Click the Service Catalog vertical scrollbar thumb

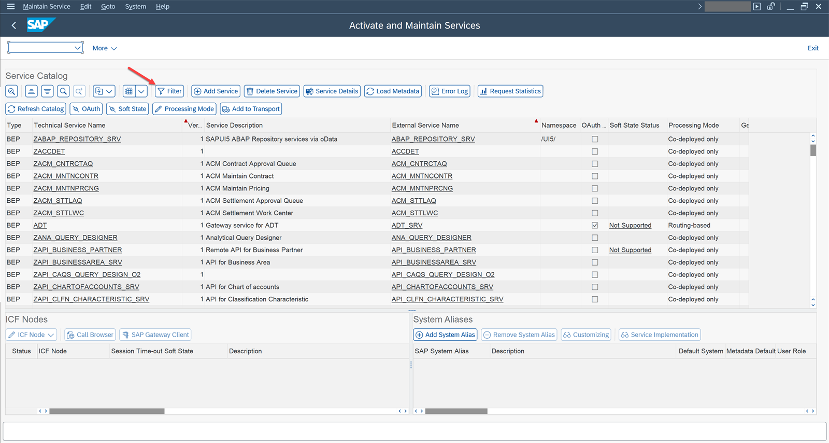click(813, 150)
